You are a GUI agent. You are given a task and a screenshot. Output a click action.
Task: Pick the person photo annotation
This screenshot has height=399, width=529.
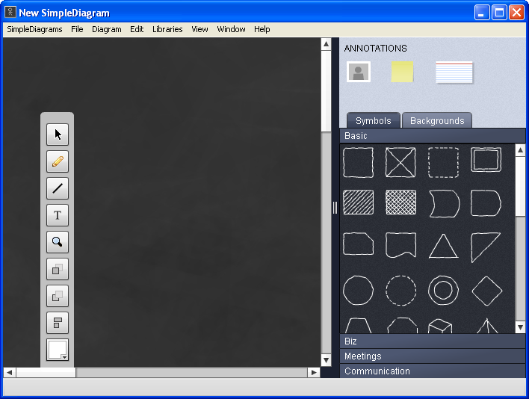[x=359, y=72]
